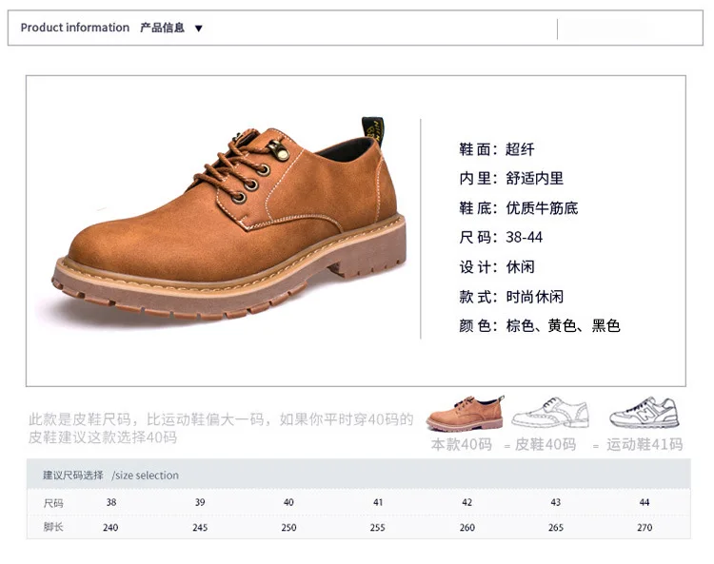Click the 颜色 color options line

pyautogui.click(x=540, y=325)
